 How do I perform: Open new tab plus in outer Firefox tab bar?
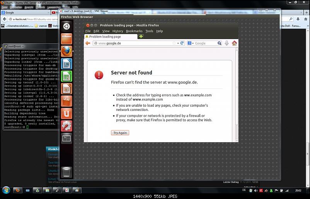307,12
